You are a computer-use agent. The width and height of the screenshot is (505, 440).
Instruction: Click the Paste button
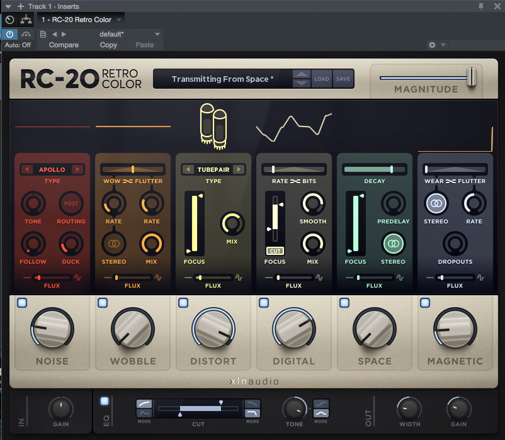[x=145, y=45]
